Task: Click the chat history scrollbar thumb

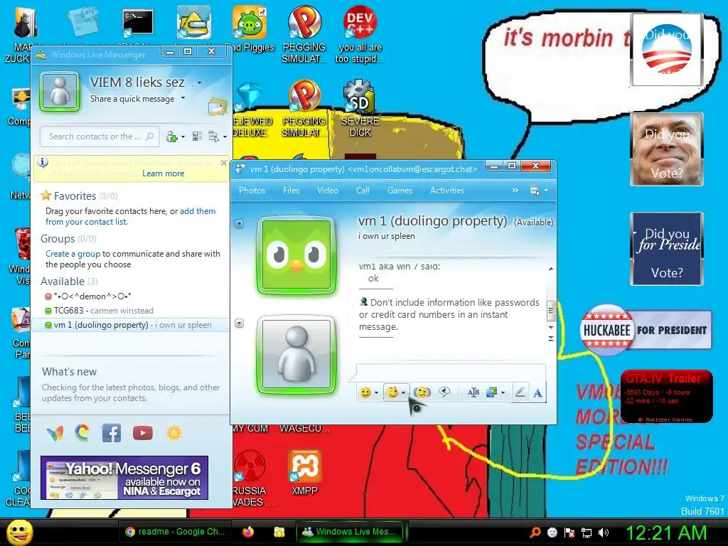Action: point(551,311)
